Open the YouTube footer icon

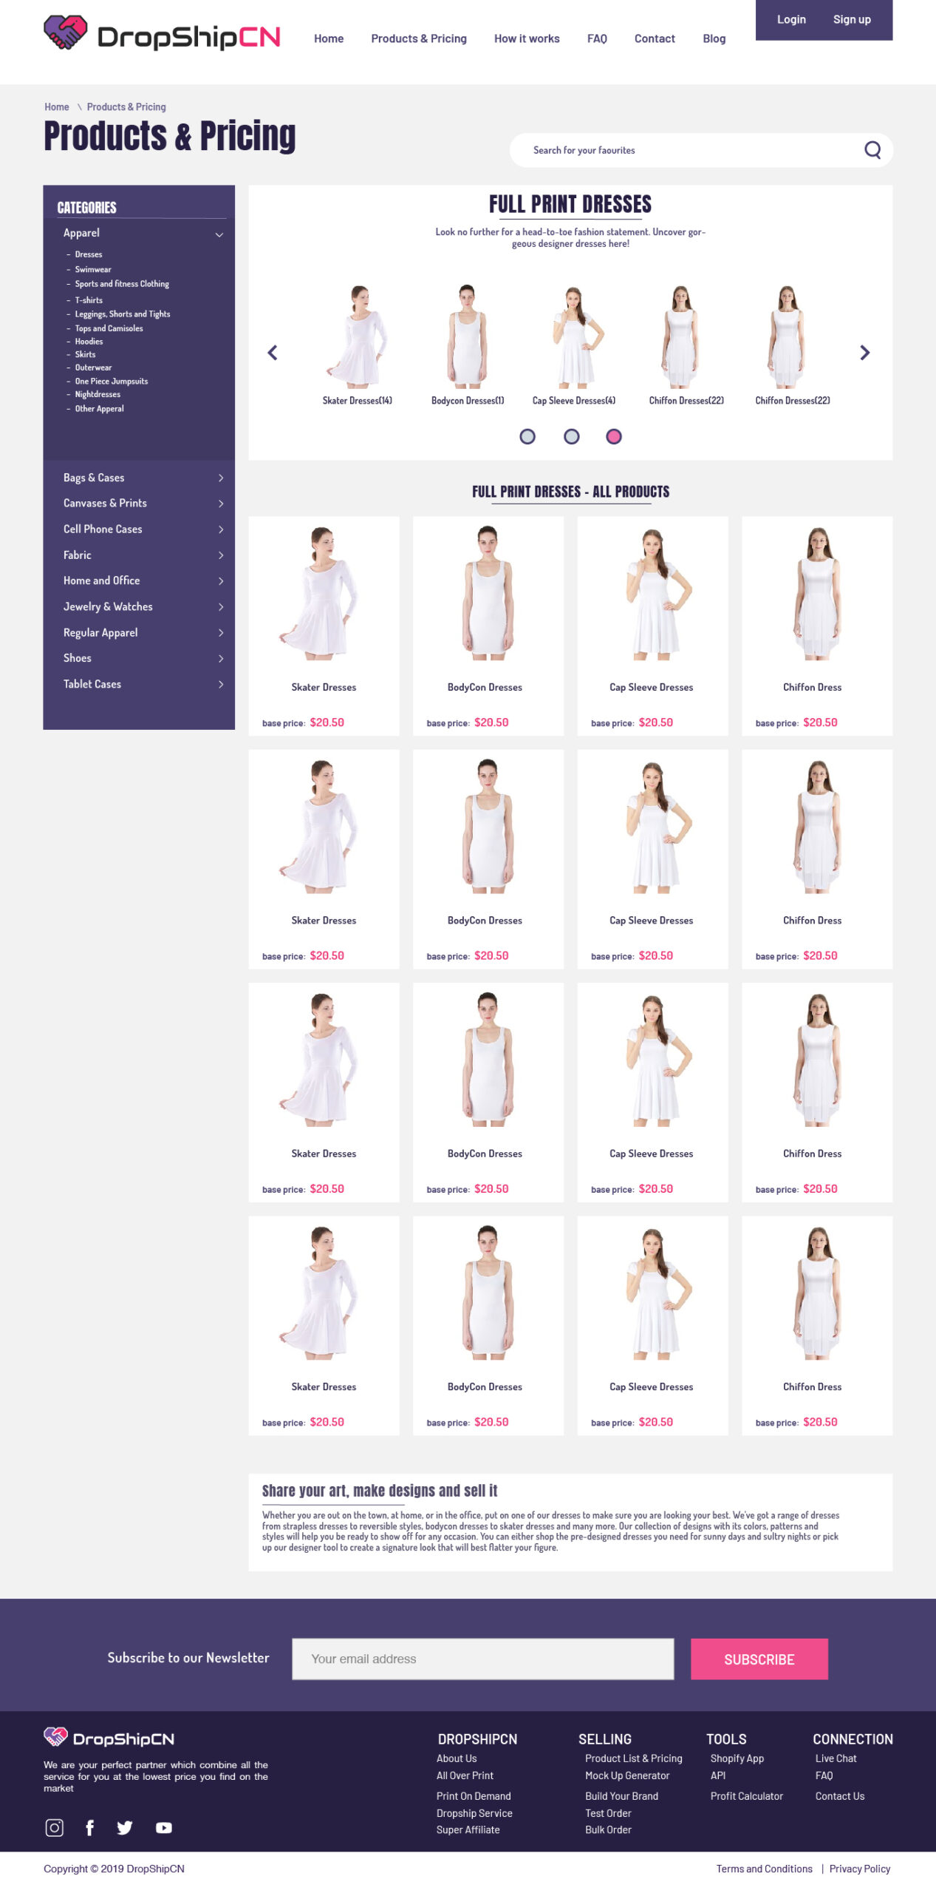[163, 1827]
